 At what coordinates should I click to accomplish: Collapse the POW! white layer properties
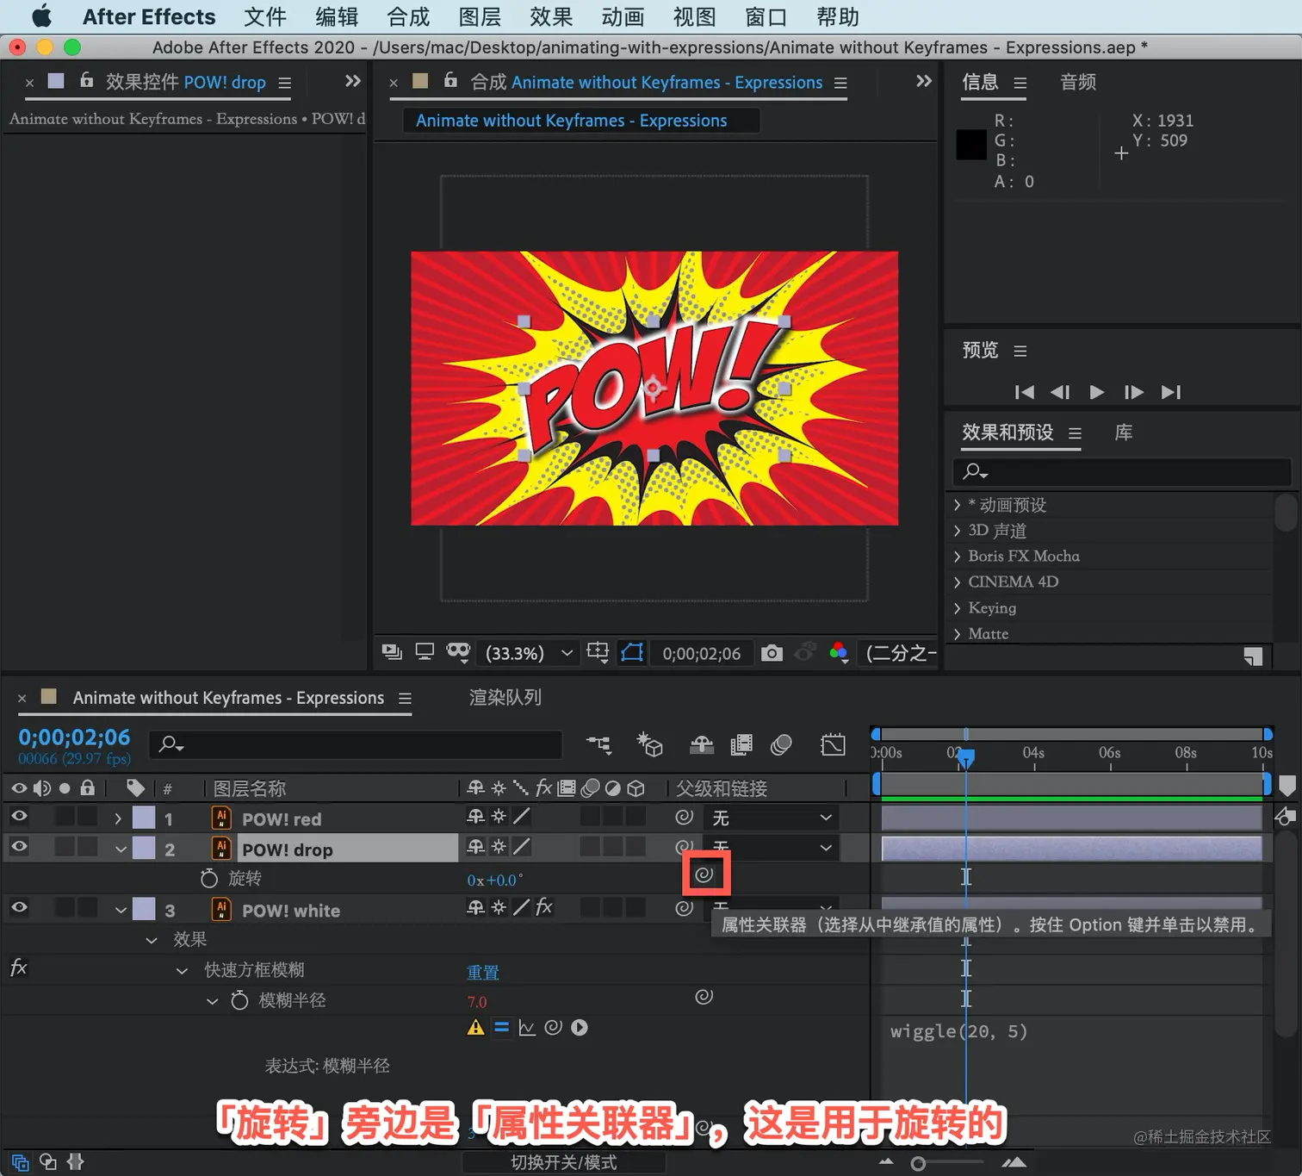(121, 911)
